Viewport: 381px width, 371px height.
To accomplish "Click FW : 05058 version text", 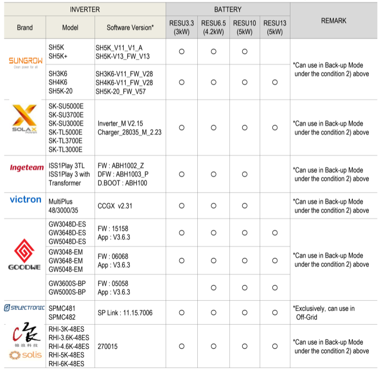I will [113, 283].
